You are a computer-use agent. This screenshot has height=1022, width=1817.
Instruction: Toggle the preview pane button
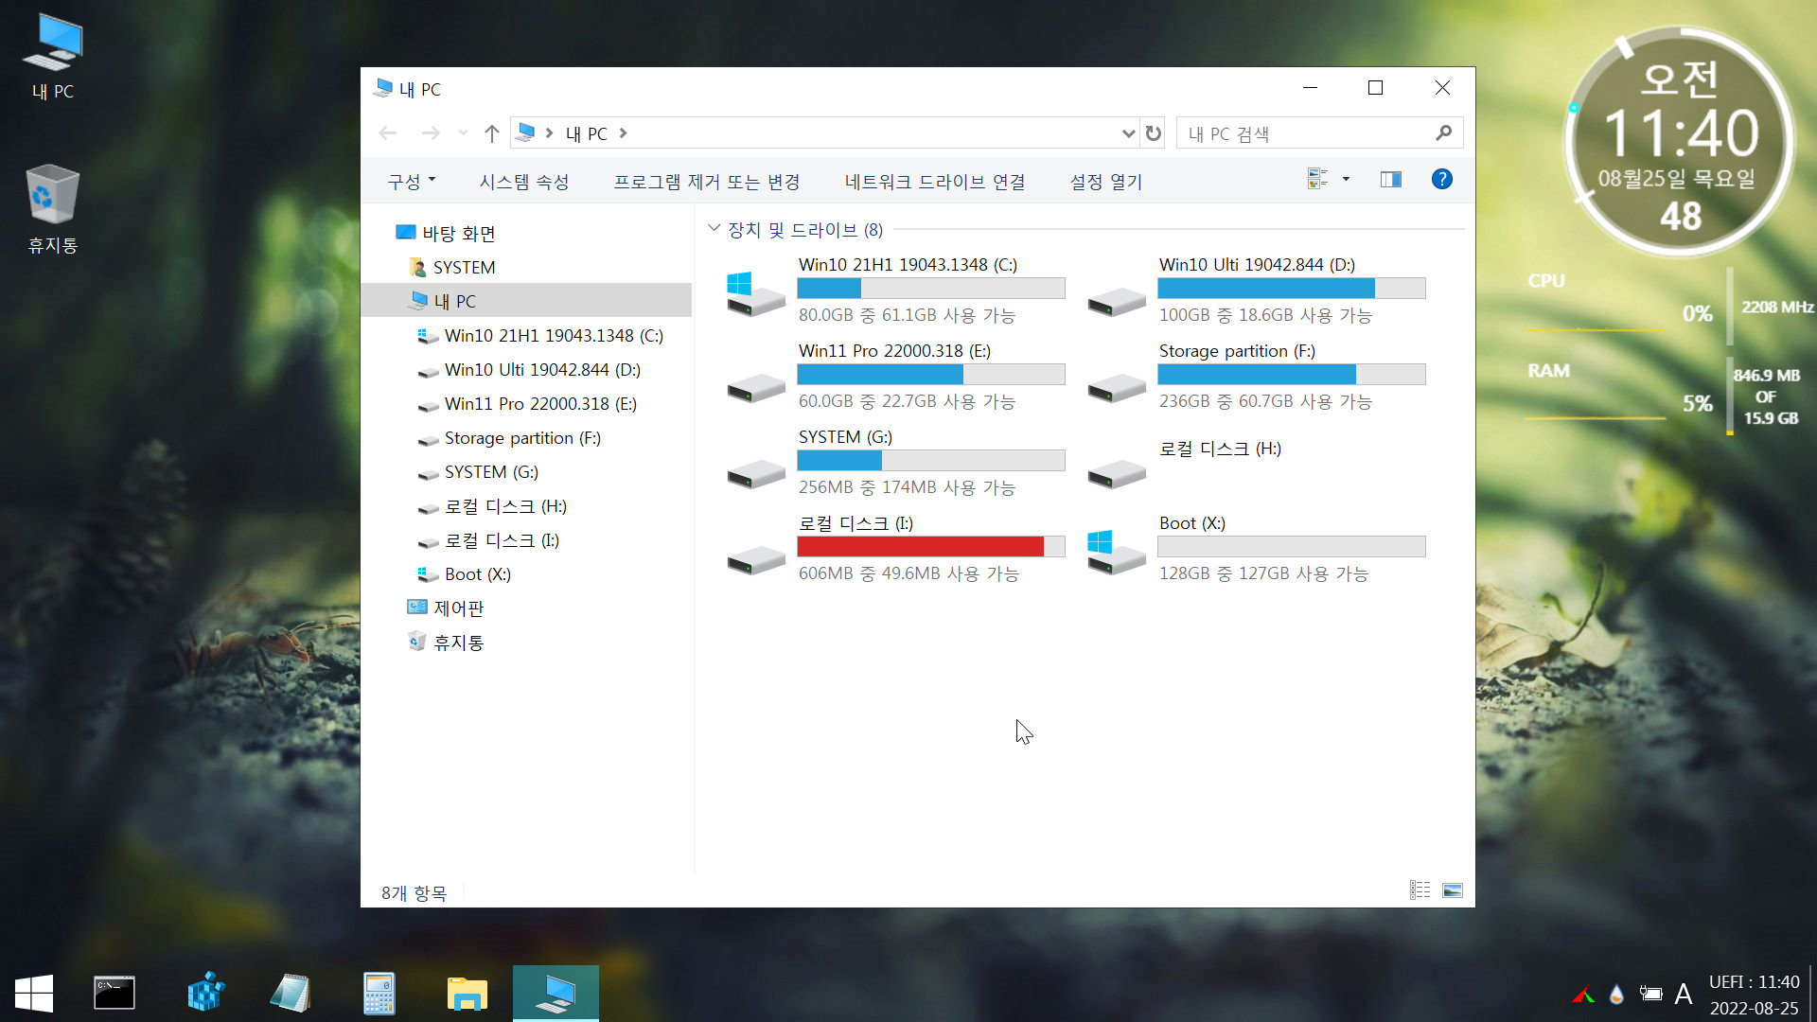1390,180
